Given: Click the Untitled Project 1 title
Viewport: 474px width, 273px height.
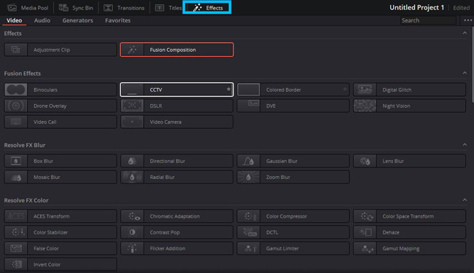Looking at the screenshot, I should point(416,7).
